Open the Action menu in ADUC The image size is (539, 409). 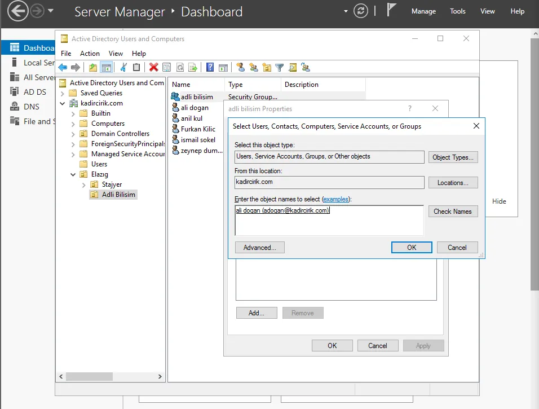point(90,54)
